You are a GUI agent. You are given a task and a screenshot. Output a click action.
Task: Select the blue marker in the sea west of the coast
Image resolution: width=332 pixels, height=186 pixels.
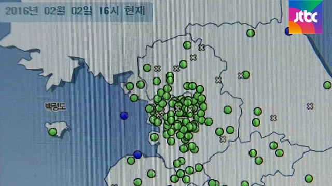click(x=124, y=116)
